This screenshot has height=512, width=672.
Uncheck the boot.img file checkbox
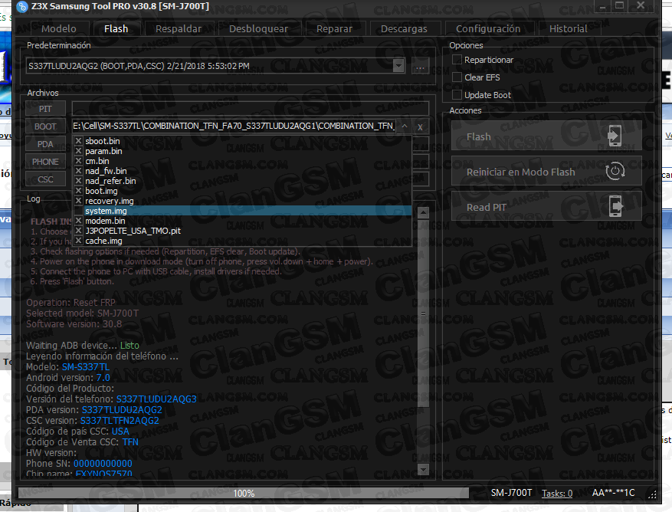pyautogui.click(x=78, y=191)
